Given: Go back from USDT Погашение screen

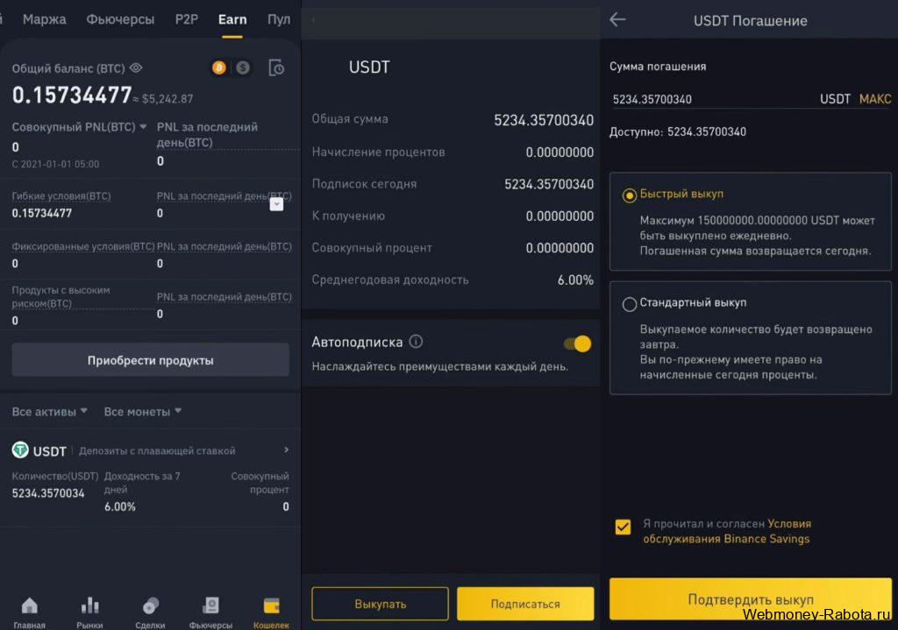Looking at the screenshot, I should [617, 19].
